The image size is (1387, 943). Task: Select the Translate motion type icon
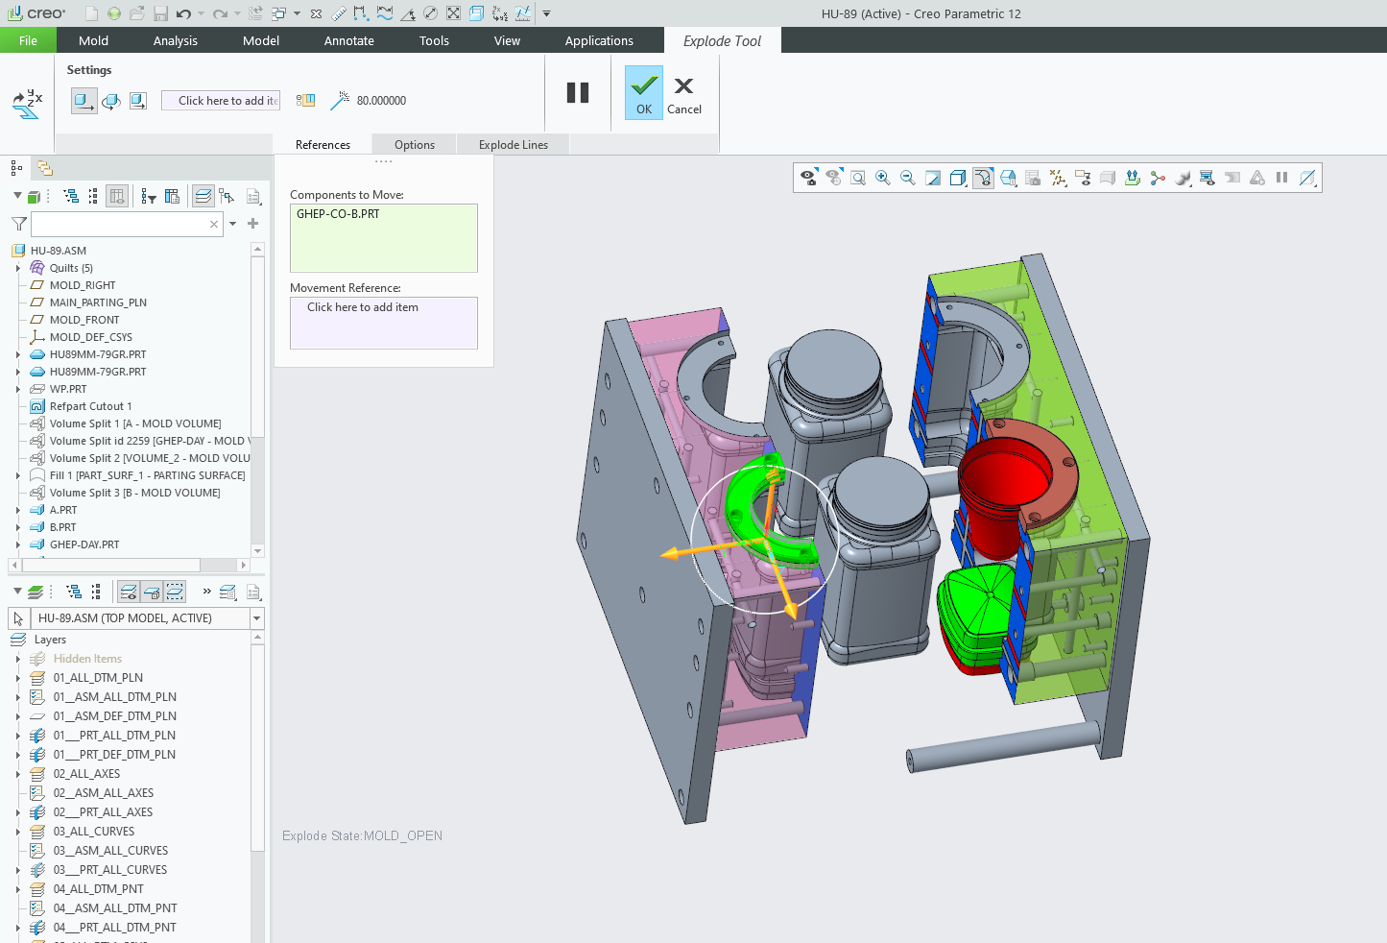(84, 101)
